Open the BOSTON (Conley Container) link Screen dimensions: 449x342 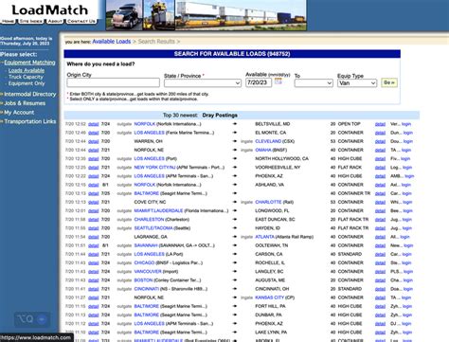pyautogui.click(x=143, y=280)
